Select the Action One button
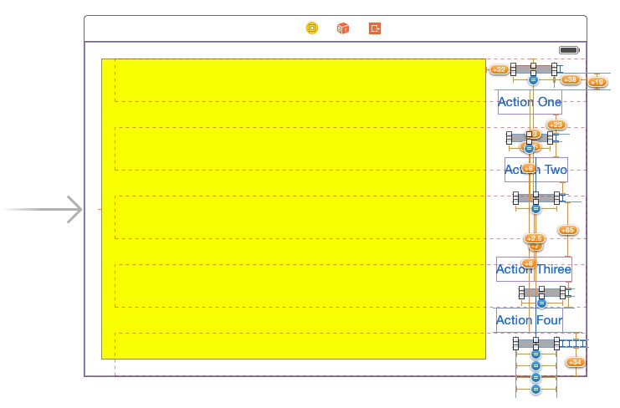The width and height of the screenshot is (620, 408). 530,102
